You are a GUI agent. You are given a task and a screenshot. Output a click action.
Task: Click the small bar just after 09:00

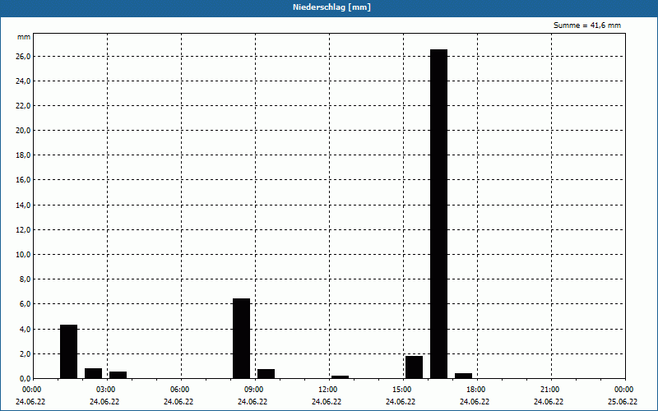[x=266, y=374]
